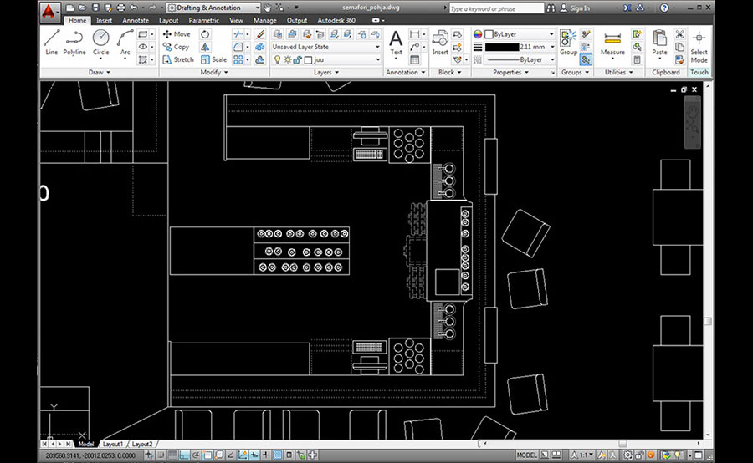Expand the Unsaved Layer State dropdown
Viewport: 753px width, 463px height.
[x=326, y=47]
